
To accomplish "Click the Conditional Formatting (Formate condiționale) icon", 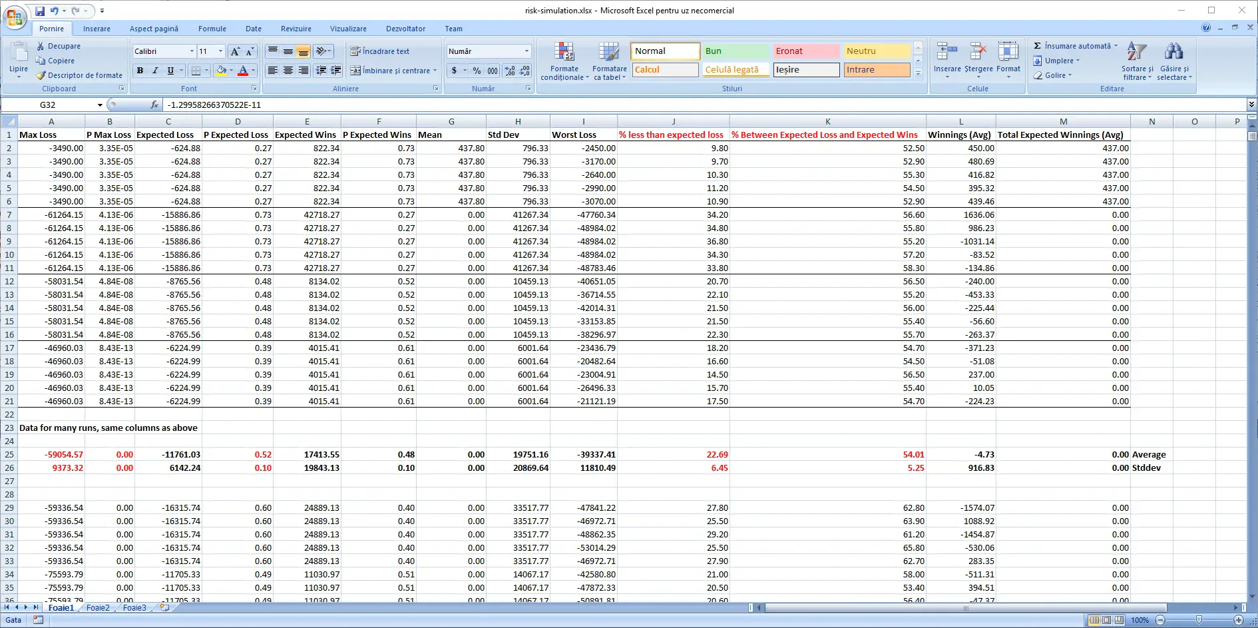I will coord(564,53).
